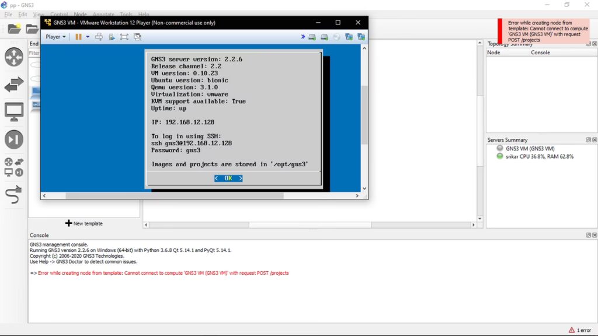Image resolution: width=598 pixels, height=336 pixels.
Task: Browse security devices in the sidebar
Action: click(x=14, y=139)
